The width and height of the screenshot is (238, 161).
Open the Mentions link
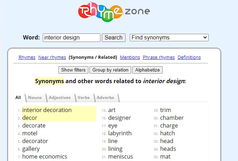[x=130, y=57]
